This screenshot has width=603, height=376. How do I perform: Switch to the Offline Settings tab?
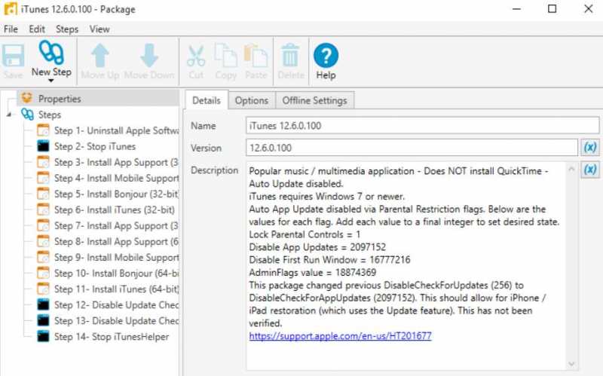(x=314, y=101)
